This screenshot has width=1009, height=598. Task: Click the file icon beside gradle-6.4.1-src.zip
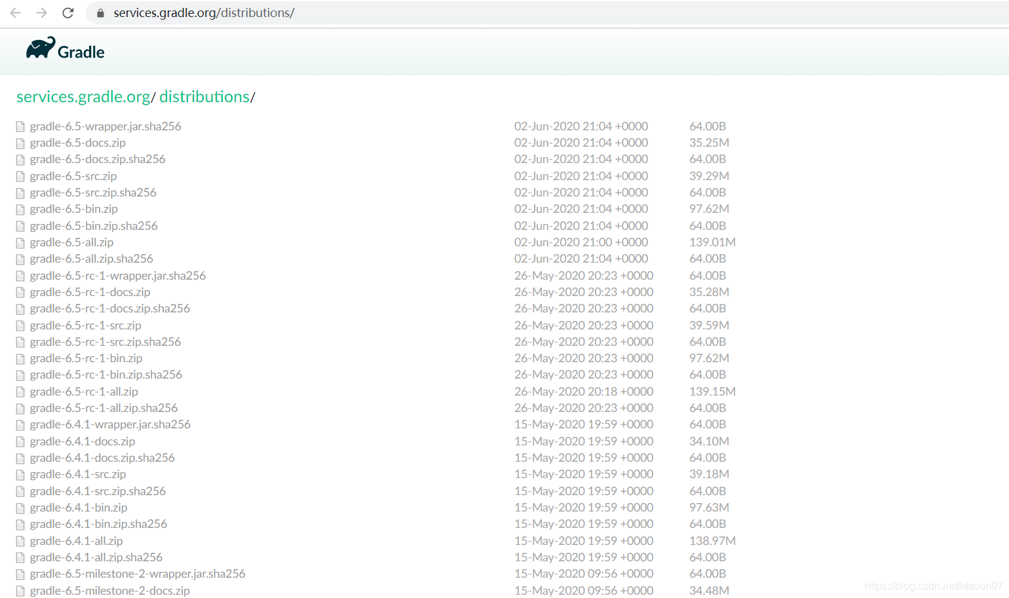point(20,474)
